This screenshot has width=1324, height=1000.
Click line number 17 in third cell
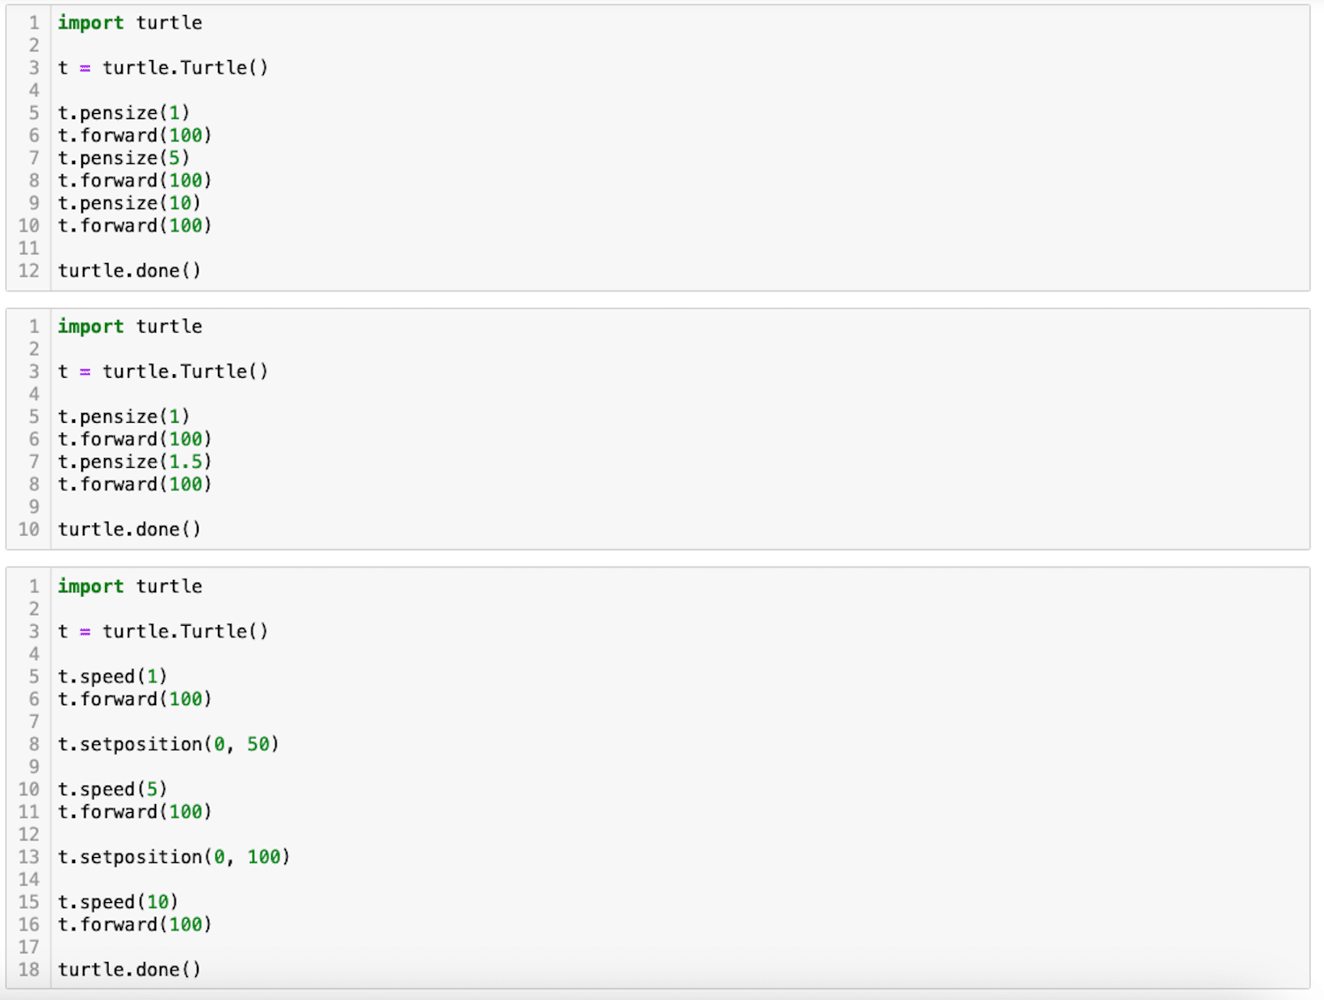(29, 947)
